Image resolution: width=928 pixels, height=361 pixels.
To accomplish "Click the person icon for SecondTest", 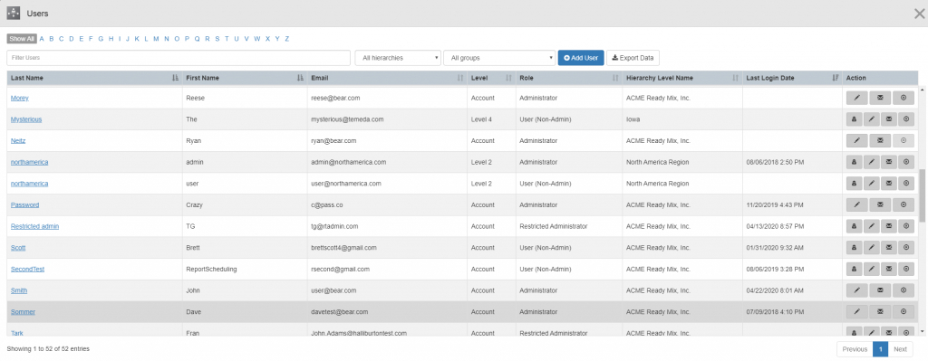I will pos(854,269).
